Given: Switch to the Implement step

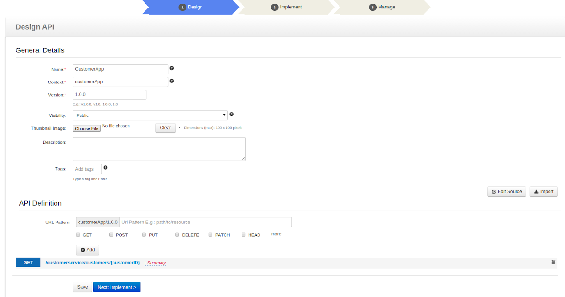Looking at the screenshot, I should (x=286, y=7).
